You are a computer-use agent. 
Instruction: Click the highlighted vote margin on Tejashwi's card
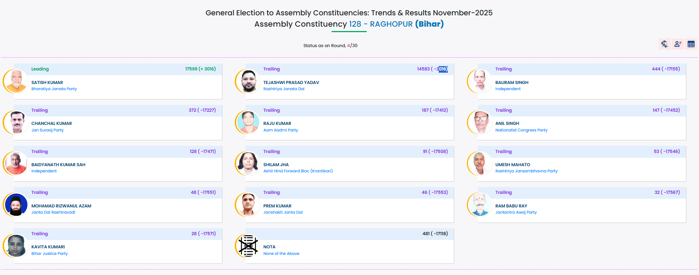(x=443, y=69)
